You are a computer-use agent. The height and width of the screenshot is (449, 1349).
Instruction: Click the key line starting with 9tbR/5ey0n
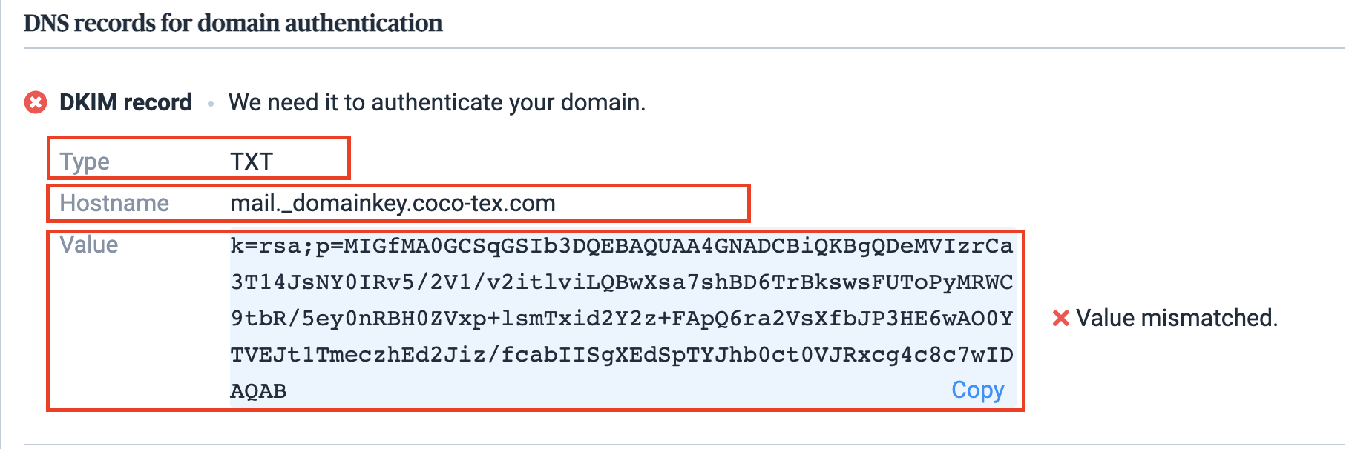[621, 319]
